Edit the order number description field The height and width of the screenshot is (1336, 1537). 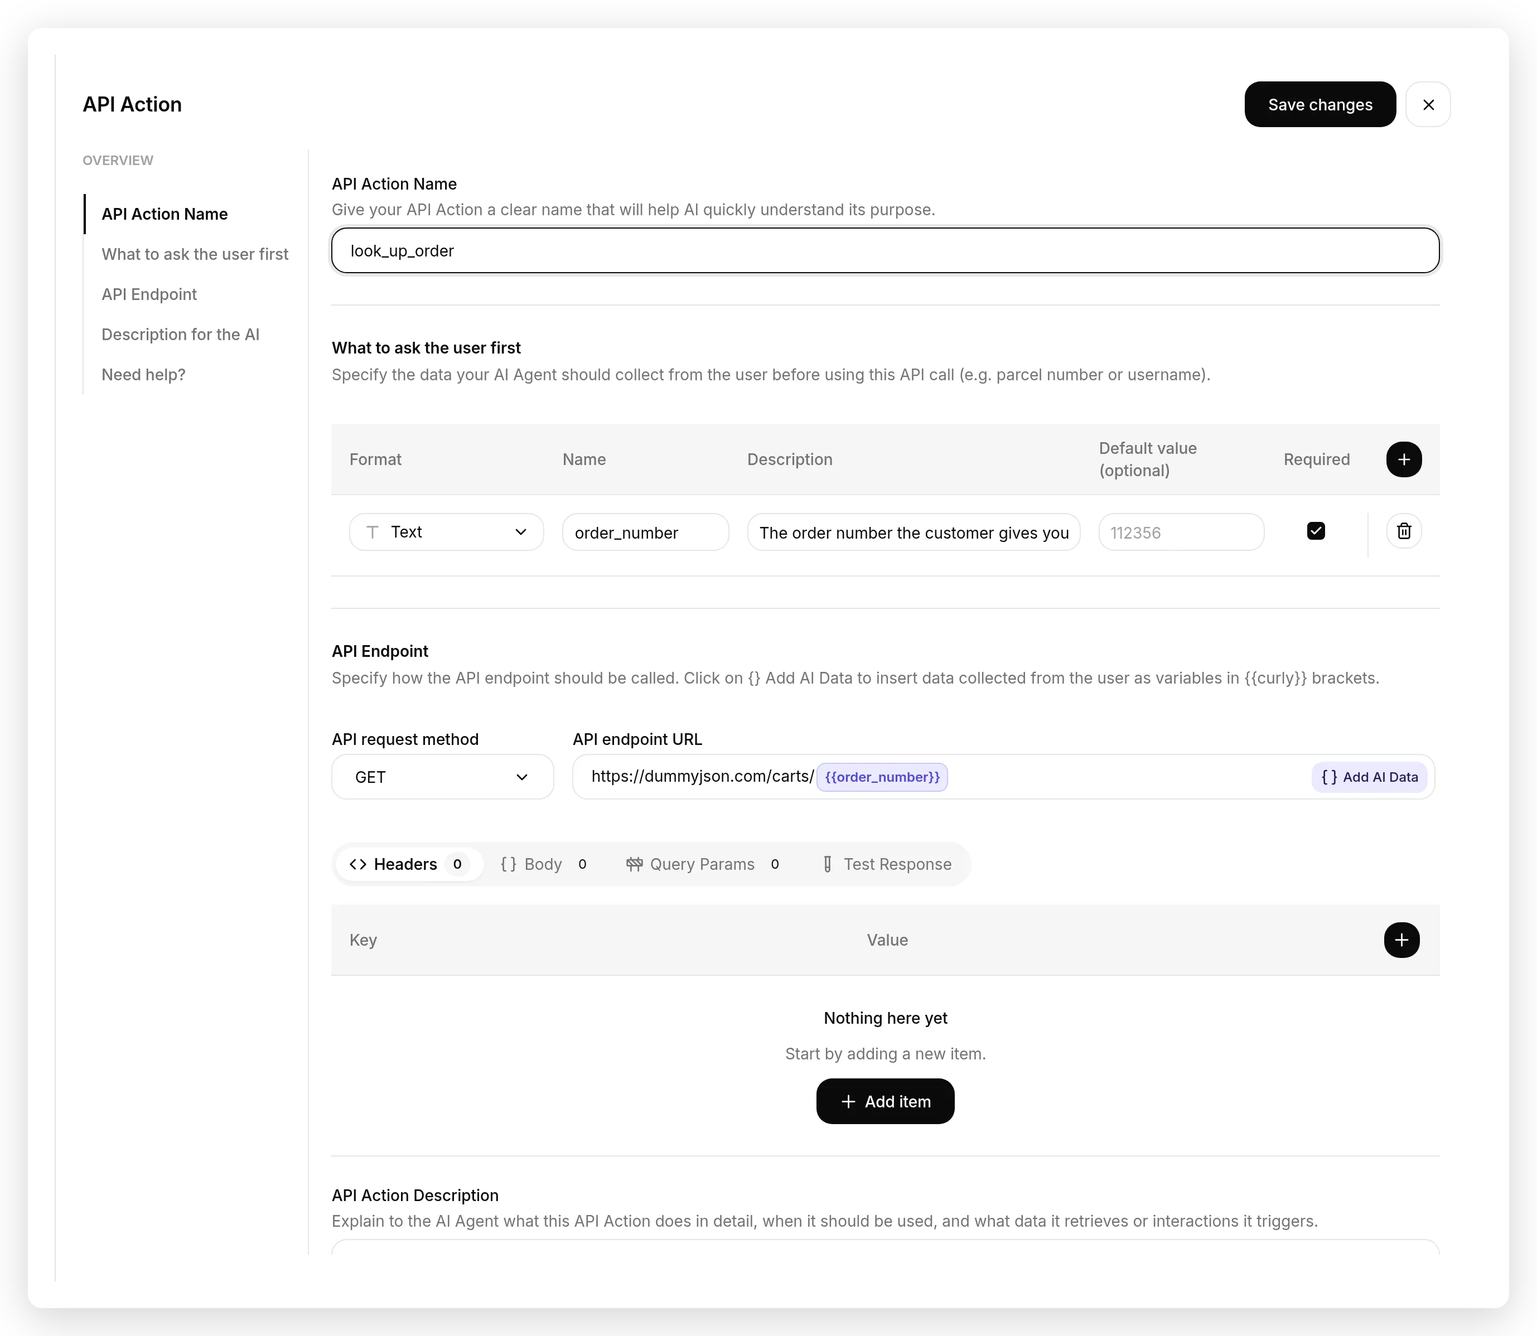913,533
